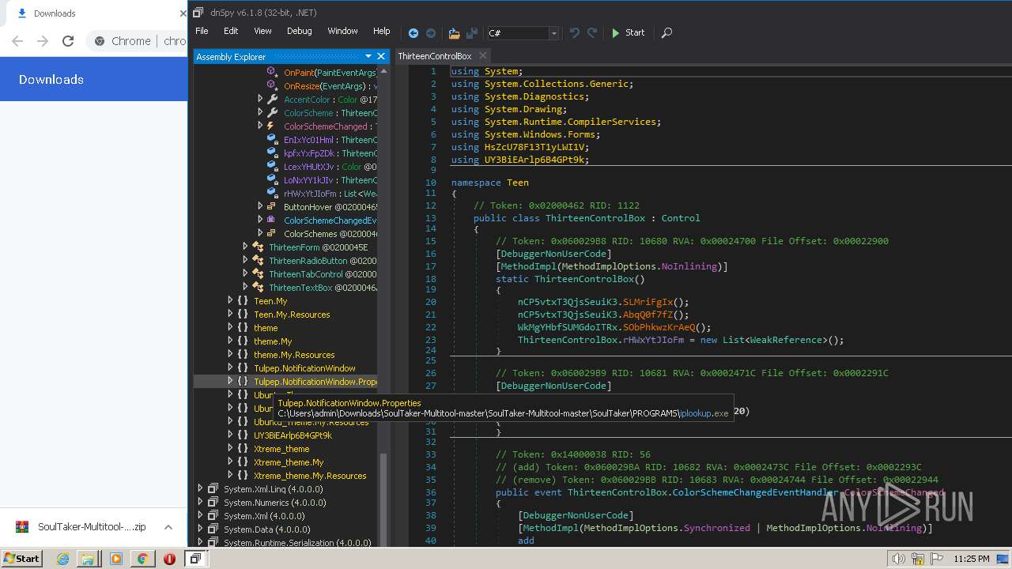The height and width of the screenshot is (569, 1012).
Task: Expand the ButtonHover node
Action: pyautogui.click(x=260, y=207)
